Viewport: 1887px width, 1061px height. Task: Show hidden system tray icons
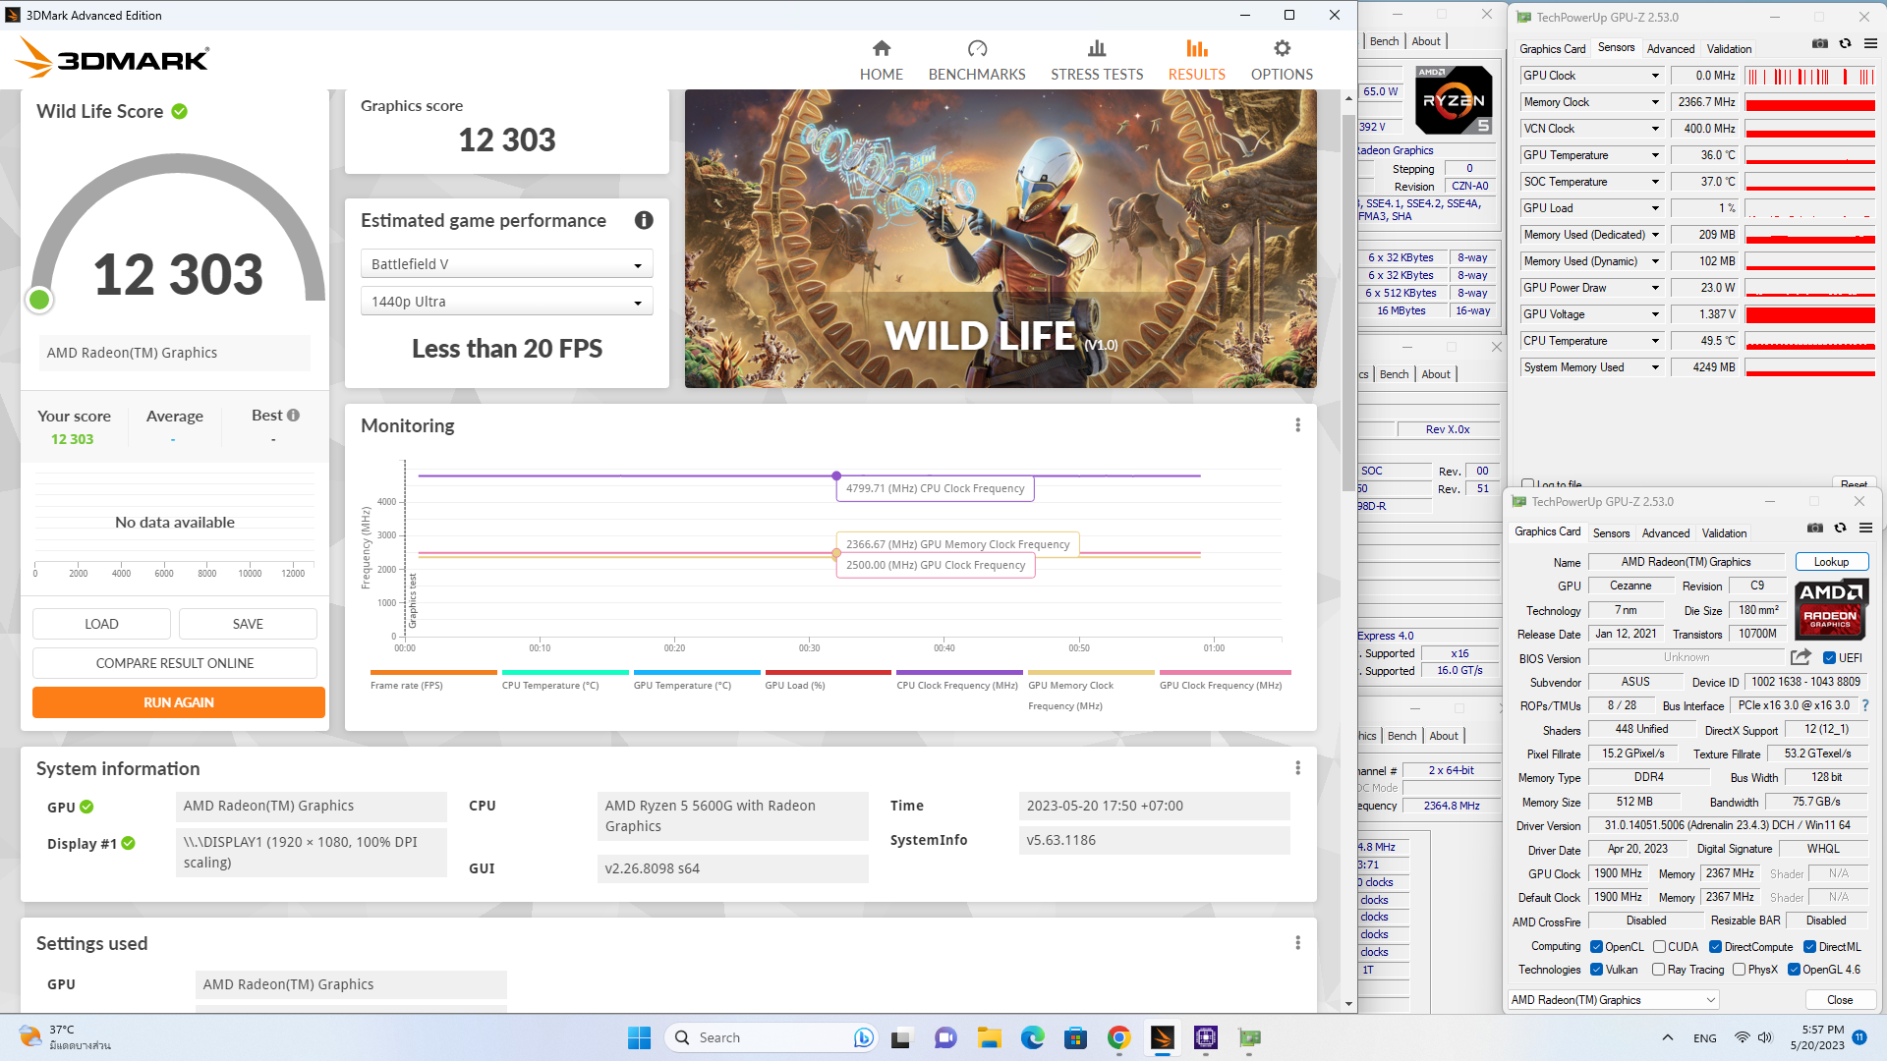coord(1668,1037)
